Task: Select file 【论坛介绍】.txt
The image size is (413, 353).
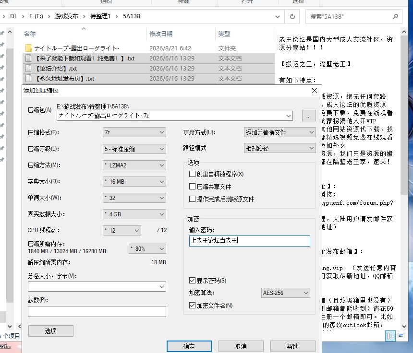Action: coord(149,69)
